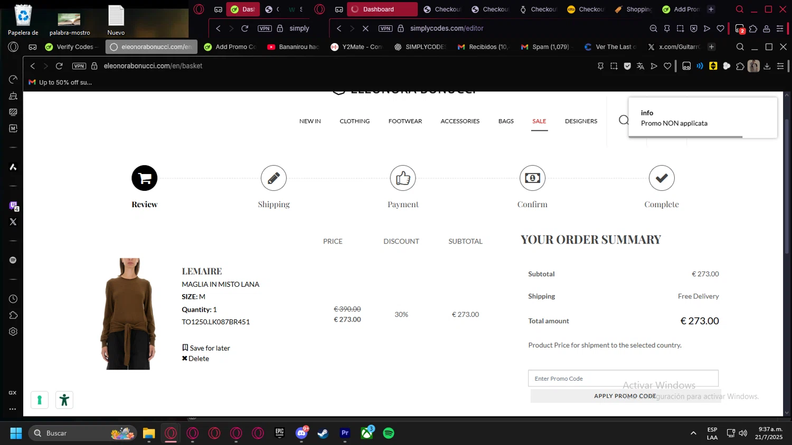Open new tab in the eleonorabonucci window
Image resolution: width=792 pixels, height=445 pixels.
[712, 47]
